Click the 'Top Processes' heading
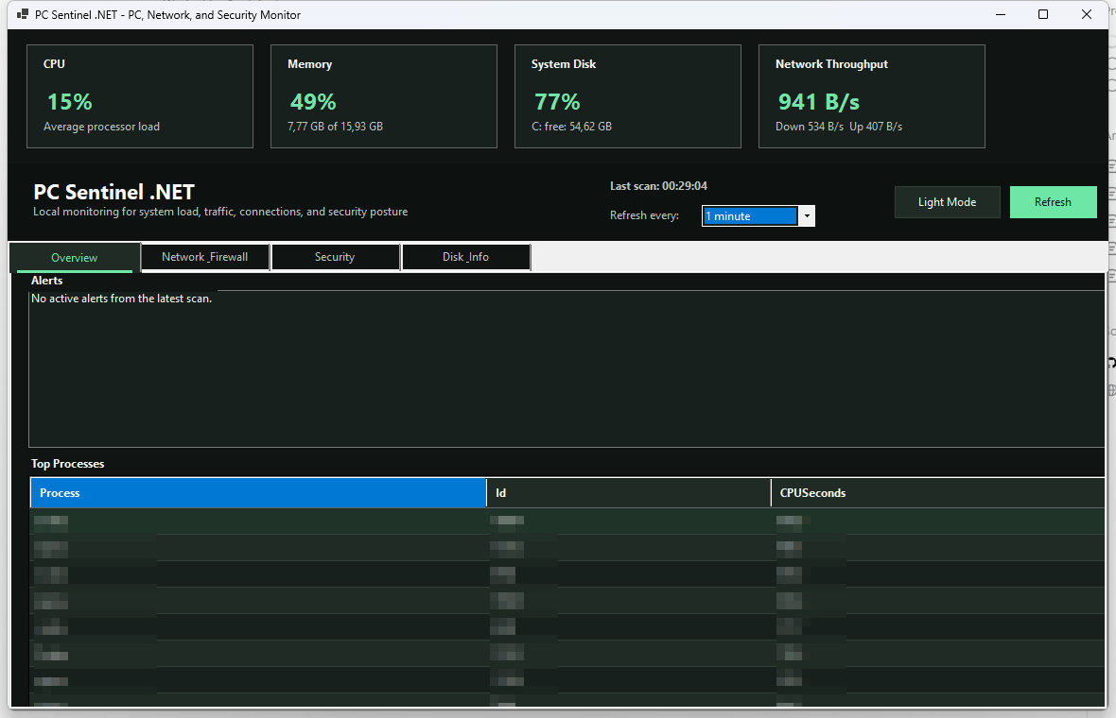Screen dimensions: 1116x718 pyautogui.click(x=67, y=464)
